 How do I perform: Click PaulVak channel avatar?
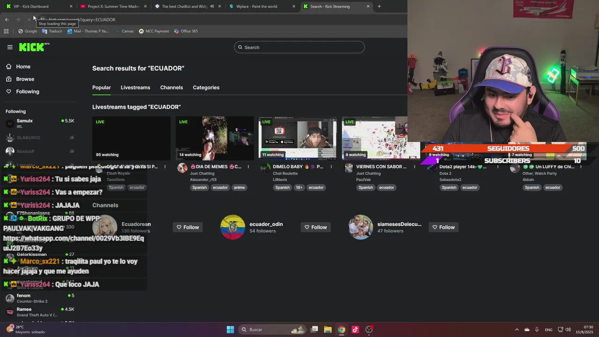pyautogui.click(x=349, y=168)
